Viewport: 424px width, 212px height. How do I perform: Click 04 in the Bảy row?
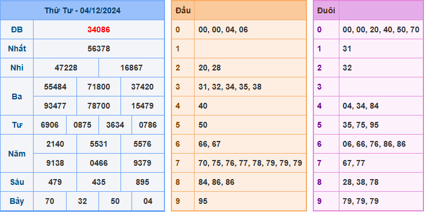148,201
